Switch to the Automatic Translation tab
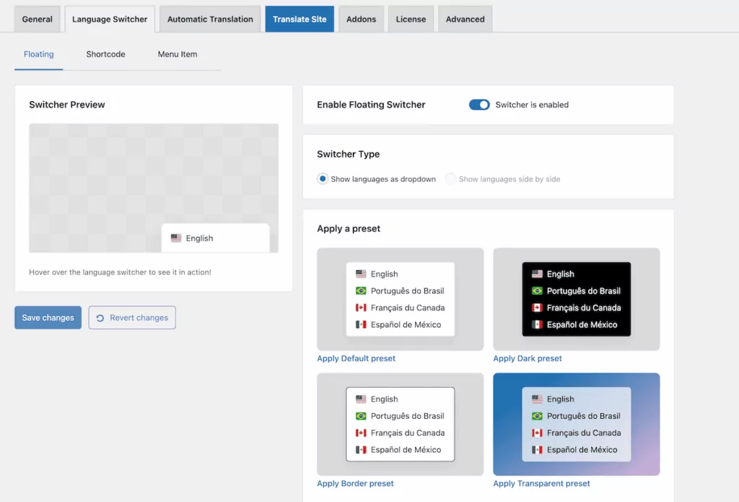Viewport: 739px width, 502px height. point(209,19)
